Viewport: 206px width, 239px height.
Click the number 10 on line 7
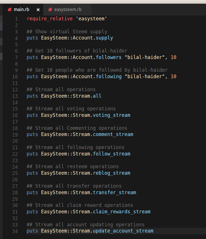(173, 57)
